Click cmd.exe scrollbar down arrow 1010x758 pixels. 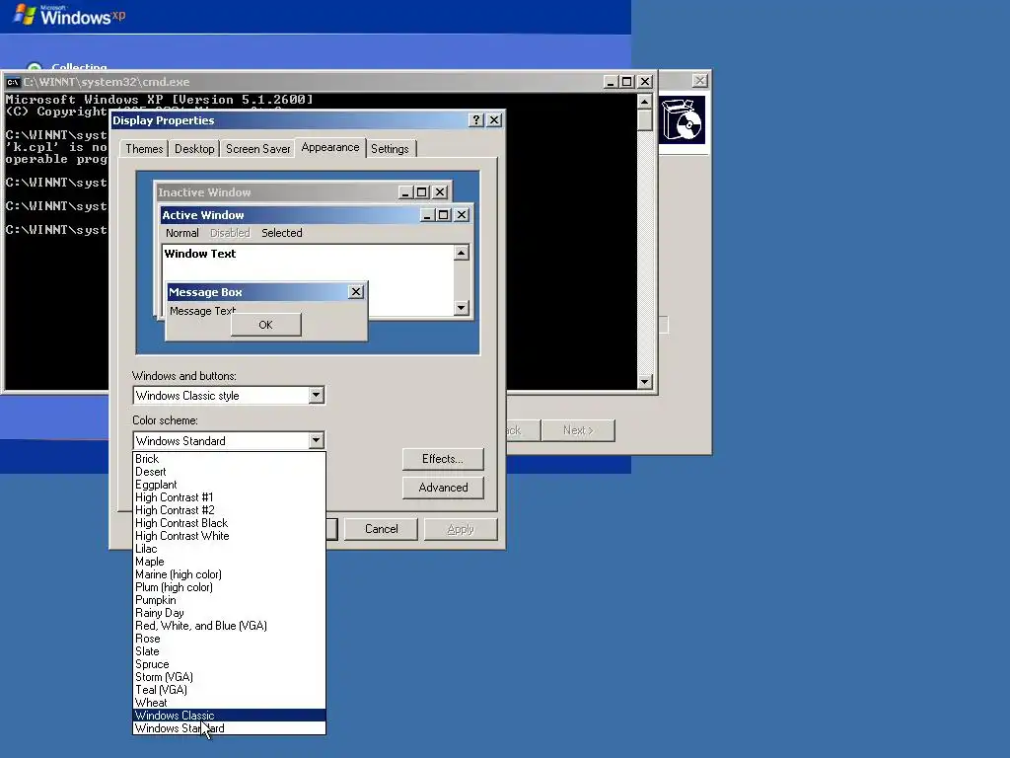click(644, 382)
